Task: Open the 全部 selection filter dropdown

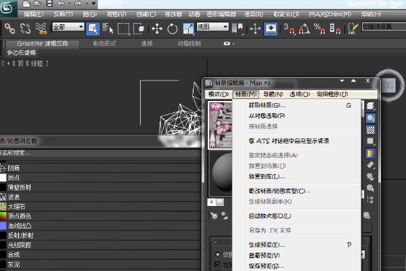Action: 68,28
